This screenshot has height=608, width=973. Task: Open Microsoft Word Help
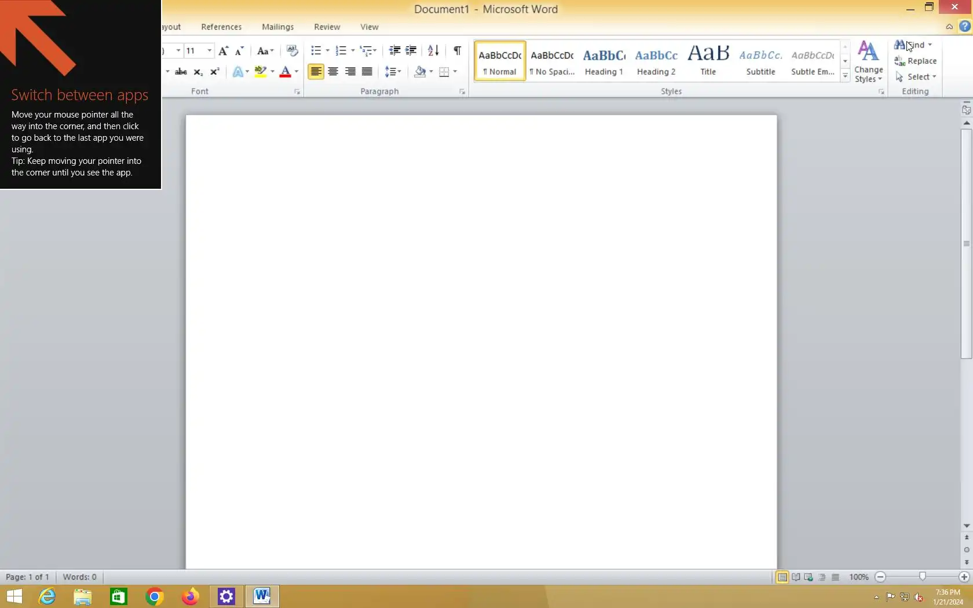click(x=964, y=26)
